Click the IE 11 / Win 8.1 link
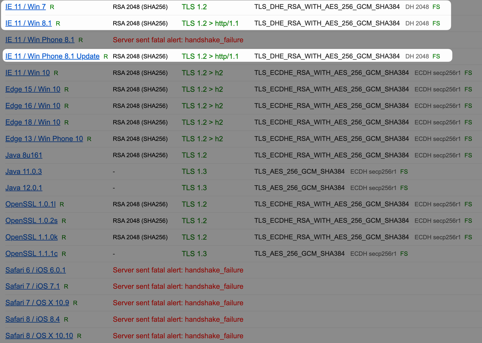This screenshot has height=343, width=482. coord(28,23)
